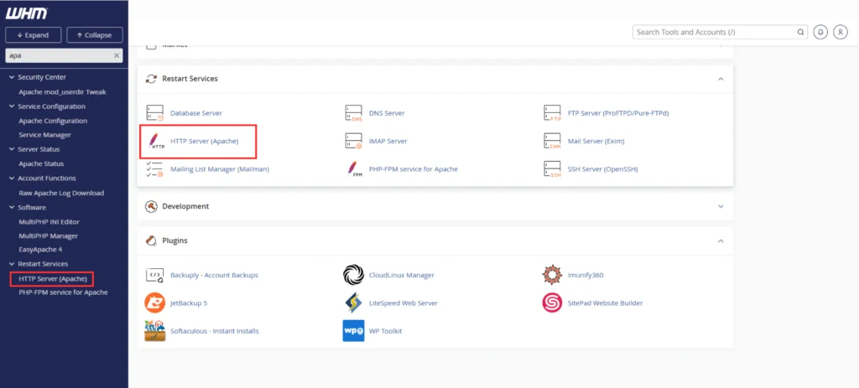Click the LiteSpeed Web Server icon
The height and width of the screenshot is (388, 859).
(354, 303)
